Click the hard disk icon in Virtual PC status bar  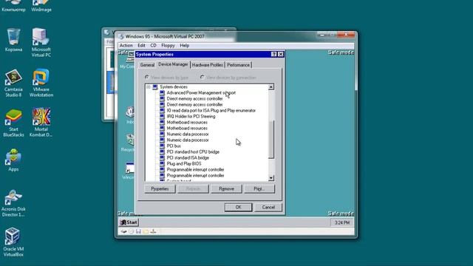[x=123, y=231]
